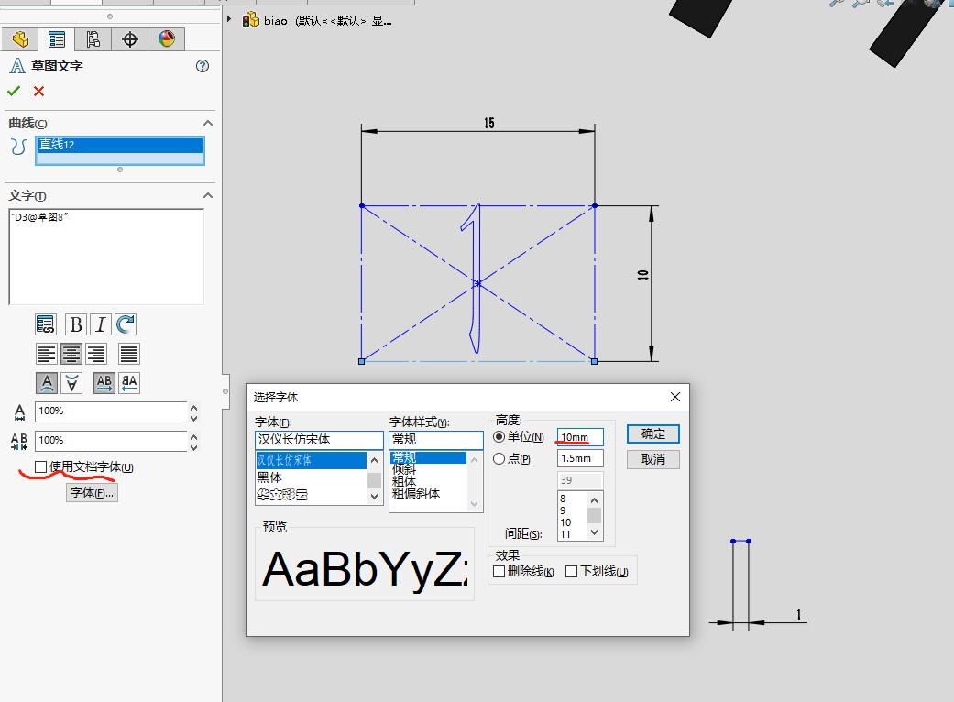
Task: Click the 确定 button in font dialog
Action: 652,433
